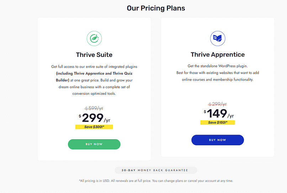Click the crossed-out $299/yr price
The image size is (287, 193).
(218, 104)
